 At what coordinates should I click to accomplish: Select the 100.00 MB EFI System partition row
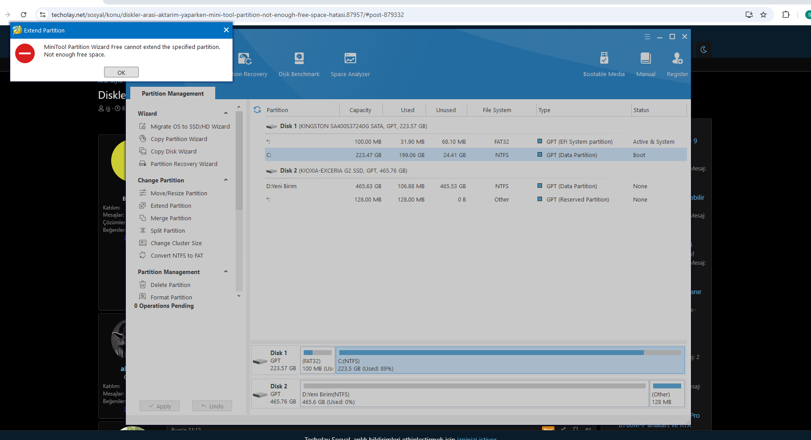[476, 141]
